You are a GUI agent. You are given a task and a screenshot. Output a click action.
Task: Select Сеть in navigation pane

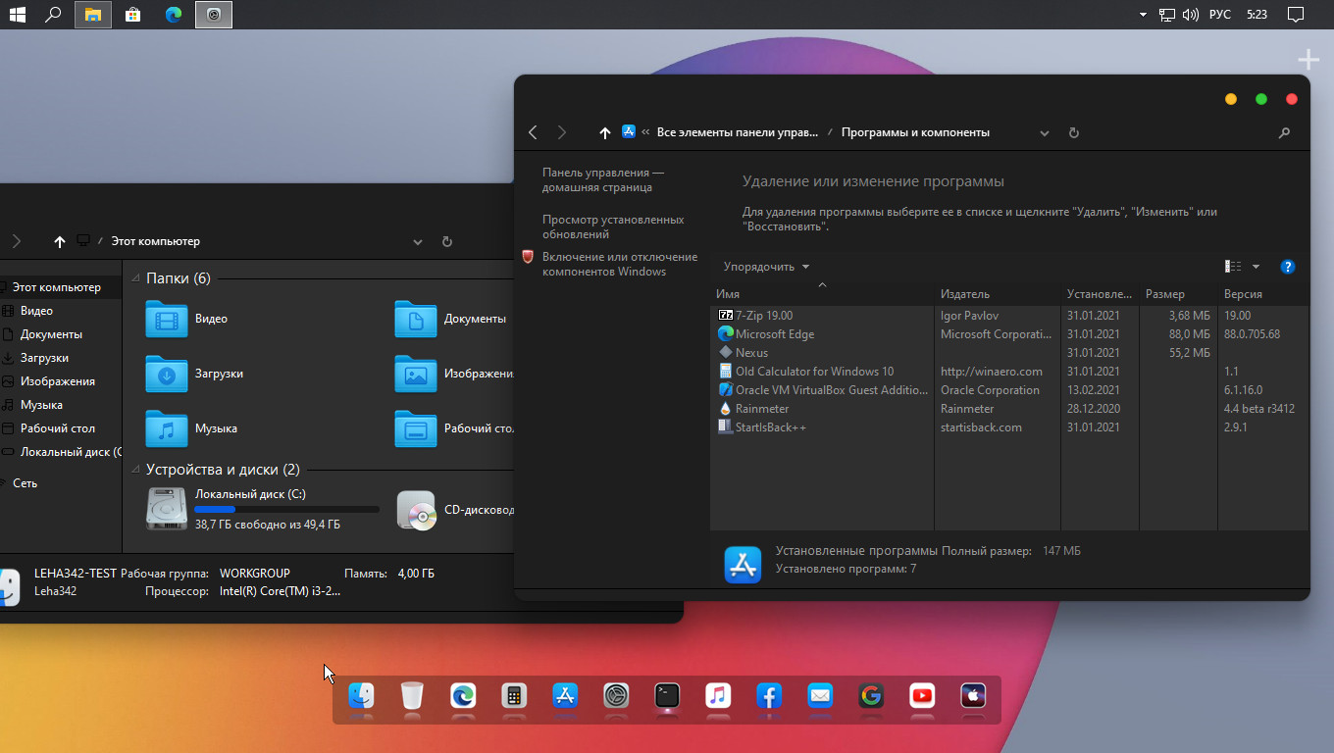pos(25,483)
